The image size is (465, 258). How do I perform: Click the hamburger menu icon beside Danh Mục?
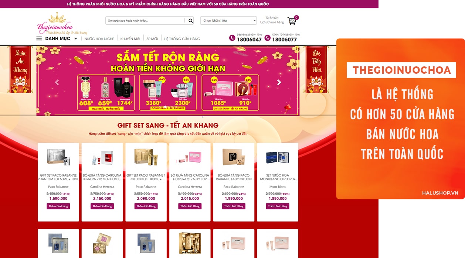(x=39, y=39)
